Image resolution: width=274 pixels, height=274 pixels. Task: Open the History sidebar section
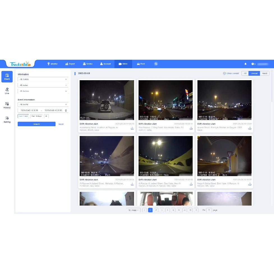tap(7, 105)
